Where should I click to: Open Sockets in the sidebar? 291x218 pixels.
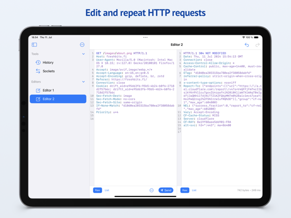pos(58,71)
